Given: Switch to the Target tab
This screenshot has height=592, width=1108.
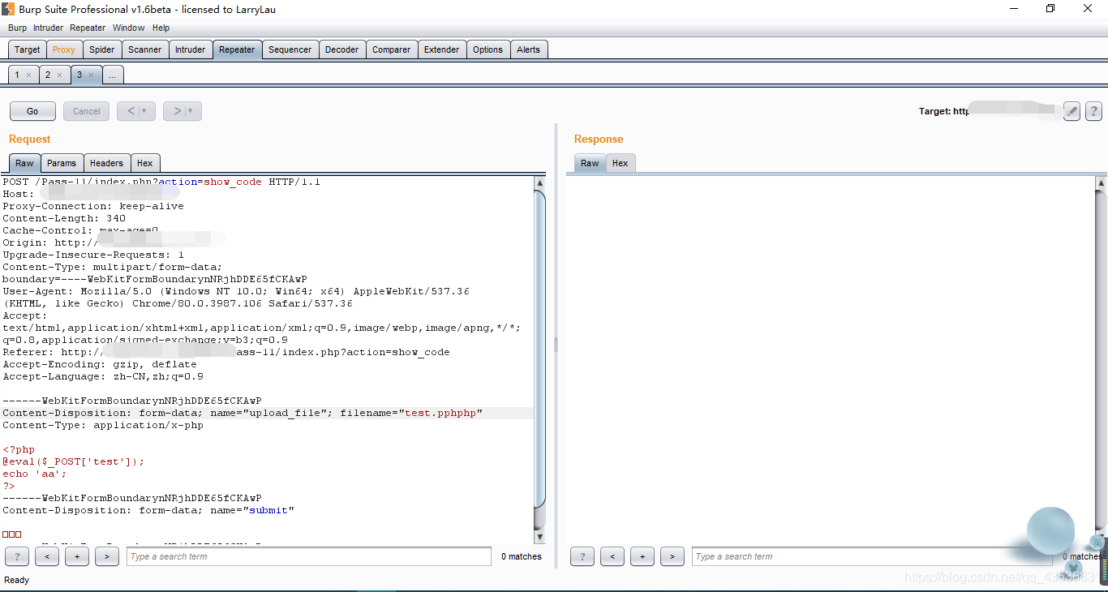Looking at the screenshot, I should [x=27, y=49].
